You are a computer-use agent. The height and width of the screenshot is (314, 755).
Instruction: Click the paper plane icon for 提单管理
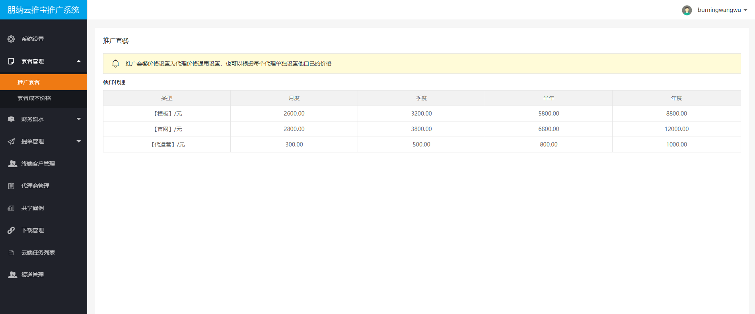11,141
